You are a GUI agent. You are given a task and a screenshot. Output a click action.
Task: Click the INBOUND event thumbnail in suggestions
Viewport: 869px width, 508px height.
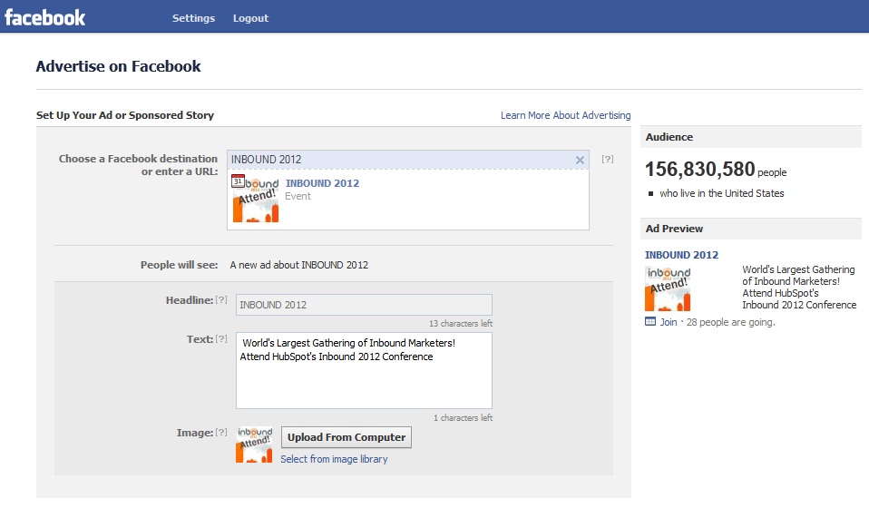point(256,199)
